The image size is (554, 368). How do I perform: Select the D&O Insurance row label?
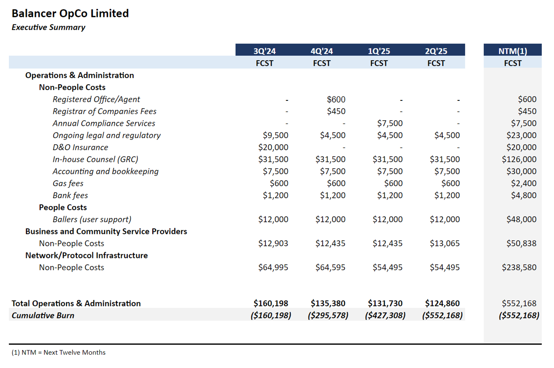[80, 147]
